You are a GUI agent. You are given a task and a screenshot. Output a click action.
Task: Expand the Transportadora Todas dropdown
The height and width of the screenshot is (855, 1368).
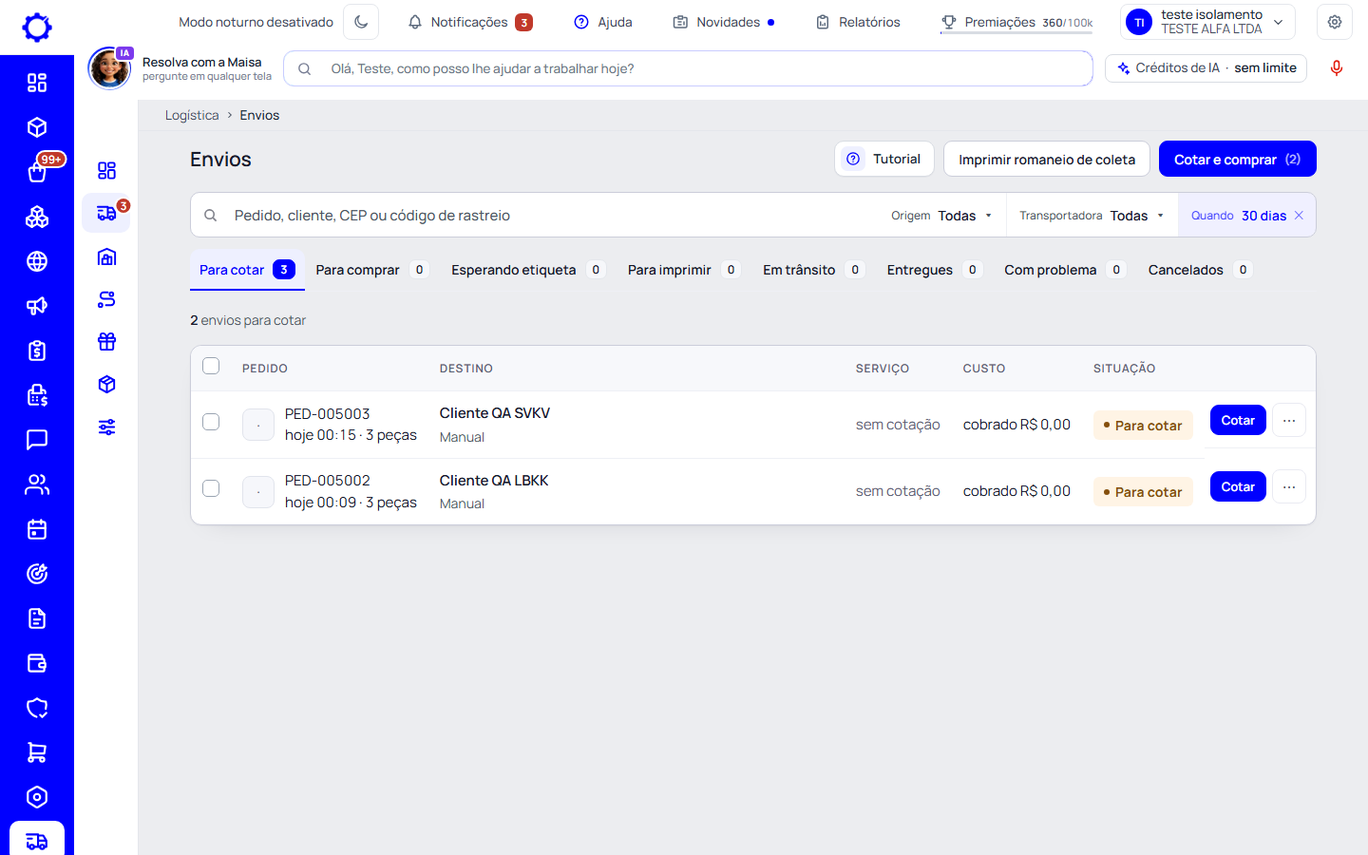(x=1092, y=216)
